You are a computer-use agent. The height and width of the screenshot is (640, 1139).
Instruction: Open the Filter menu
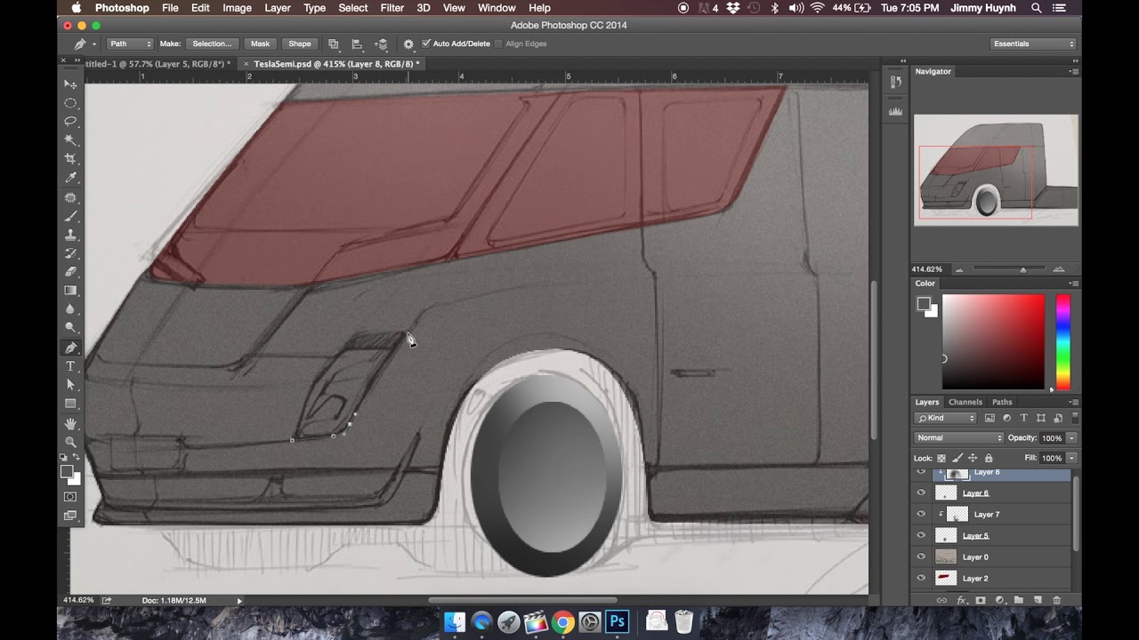click(392, 8)
